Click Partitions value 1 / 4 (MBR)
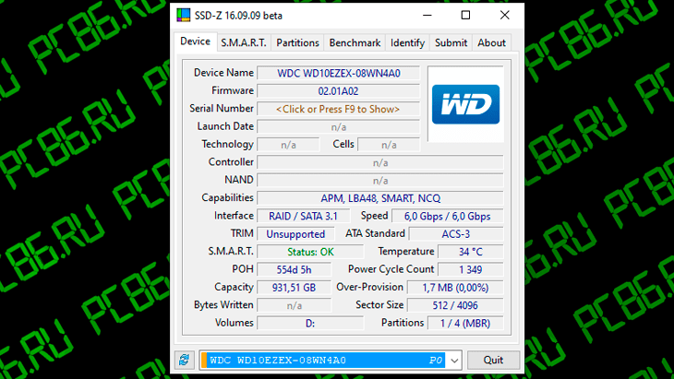Image resolution: width=674 pixels, height=379 pixels. tap(465, 324)
